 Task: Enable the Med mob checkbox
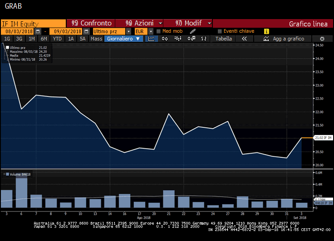click(x=158, y=31)
